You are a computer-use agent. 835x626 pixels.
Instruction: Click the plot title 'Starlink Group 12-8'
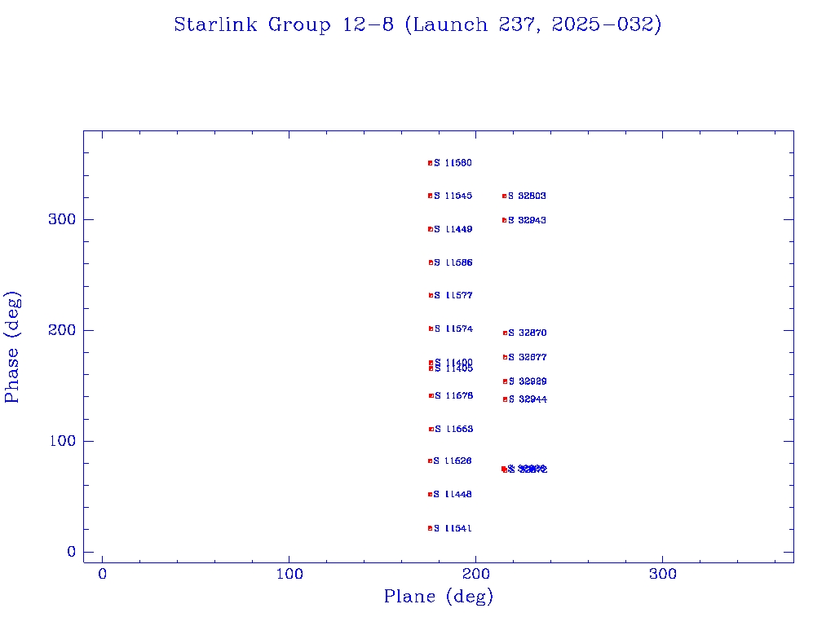(x=283, y=24)
